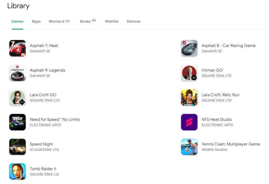The width and height of the screenshot is (269, 184).
Task: Click SQUARE ENIX LTD under Lara Croft GO
Action: pos(45,100)
